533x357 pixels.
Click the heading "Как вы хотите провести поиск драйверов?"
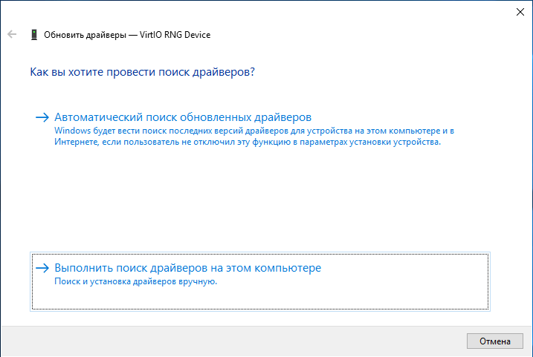pyautogui.click(x=142, y=72)
